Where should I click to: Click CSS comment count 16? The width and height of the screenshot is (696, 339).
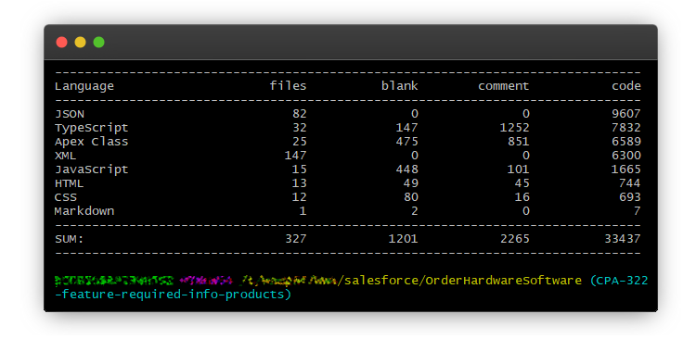[522, 196]
